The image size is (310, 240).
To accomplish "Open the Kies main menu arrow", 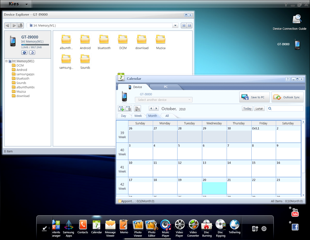I will [27, 4].
